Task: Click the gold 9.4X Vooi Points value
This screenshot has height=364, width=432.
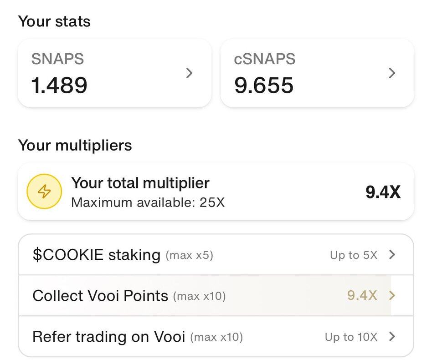Action: [x=362, y=296]
